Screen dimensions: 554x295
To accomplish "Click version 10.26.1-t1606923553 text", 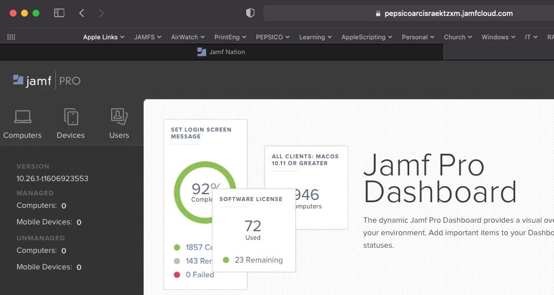I will pos(52,179).
